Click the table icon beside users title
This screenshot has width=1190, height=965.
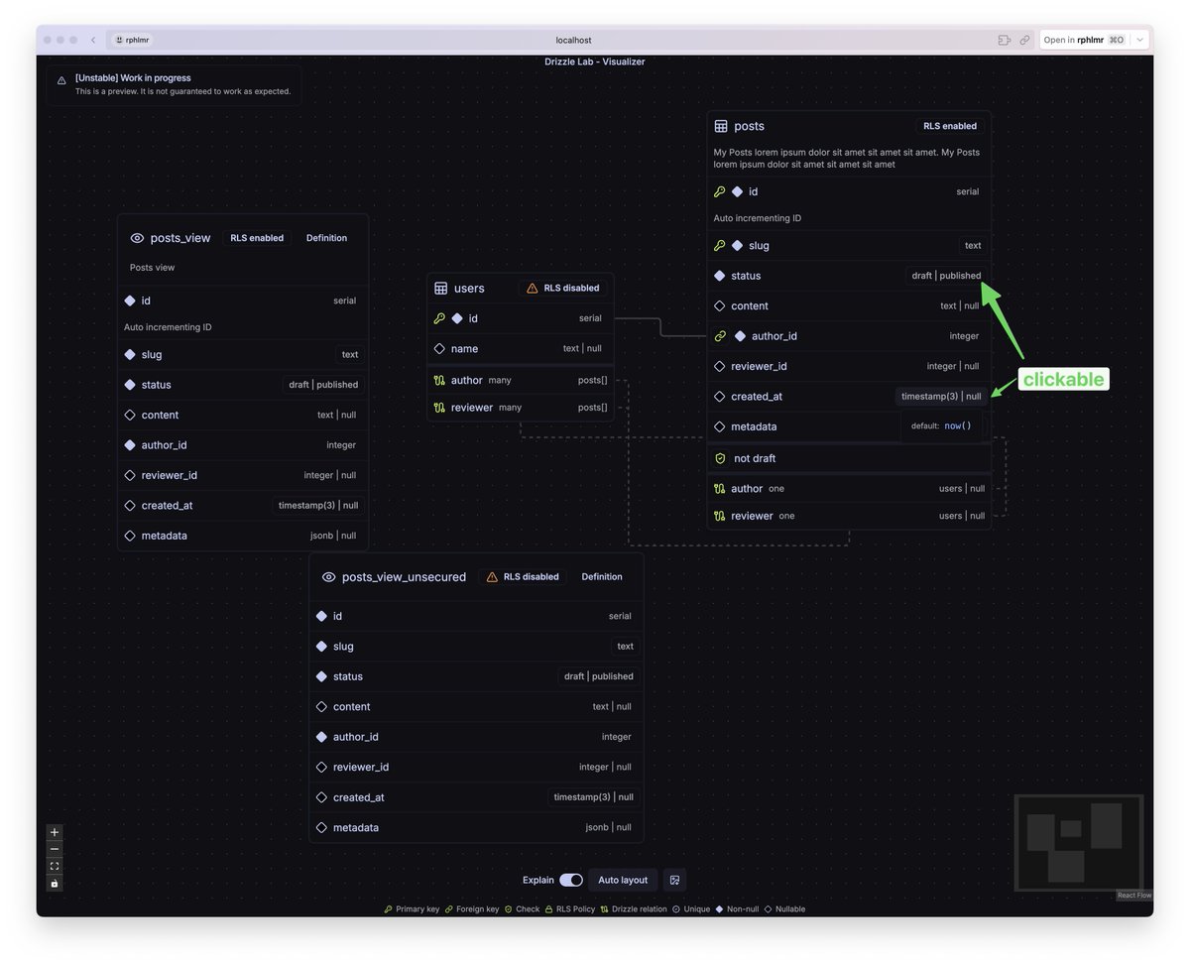pyautogui.click(x=441, y=289)
